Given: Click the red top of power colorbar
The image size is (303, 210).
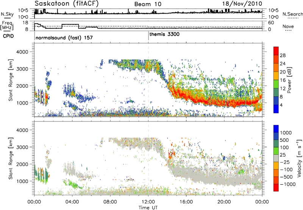Looking at the screenshot, I should [x=276, y=51].
